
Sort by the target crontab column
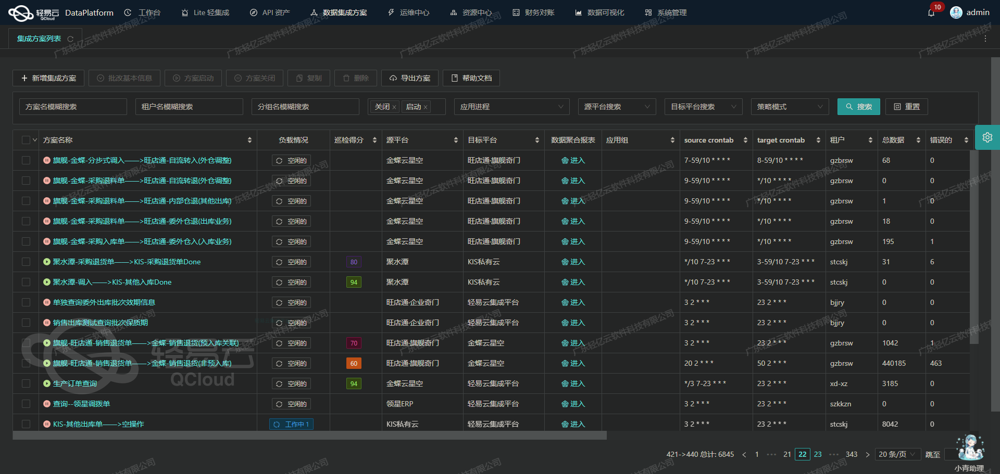818,140
